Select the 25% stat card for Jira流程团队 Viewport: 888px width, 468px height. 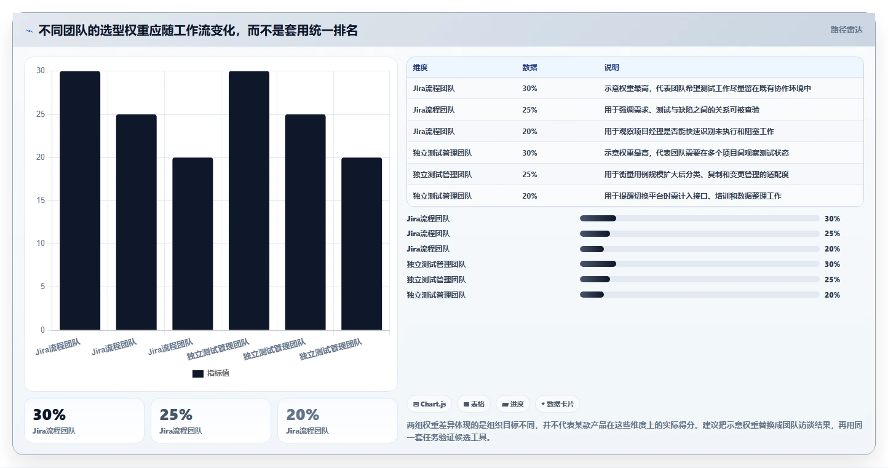click(x=211, y=421)
